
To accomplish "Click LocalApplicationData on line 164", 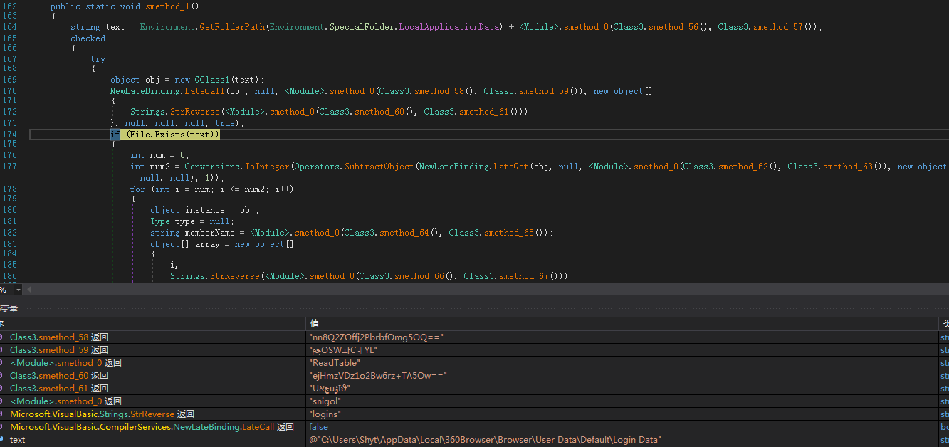I will point(449,27).
